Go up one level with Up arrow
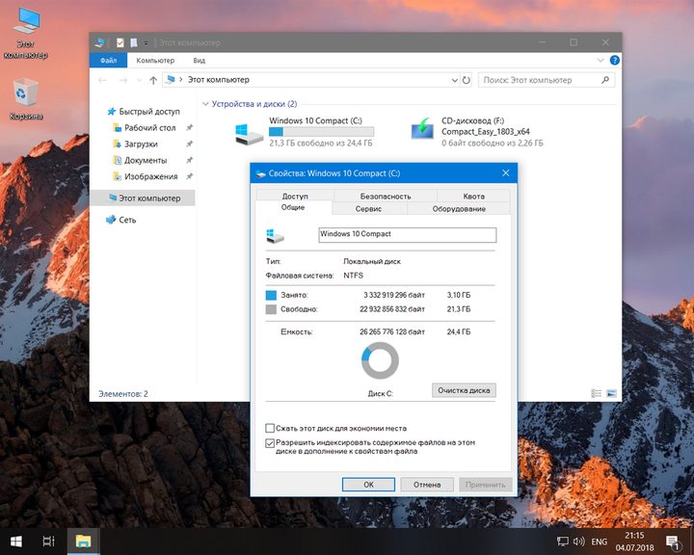 coord(153,80)
